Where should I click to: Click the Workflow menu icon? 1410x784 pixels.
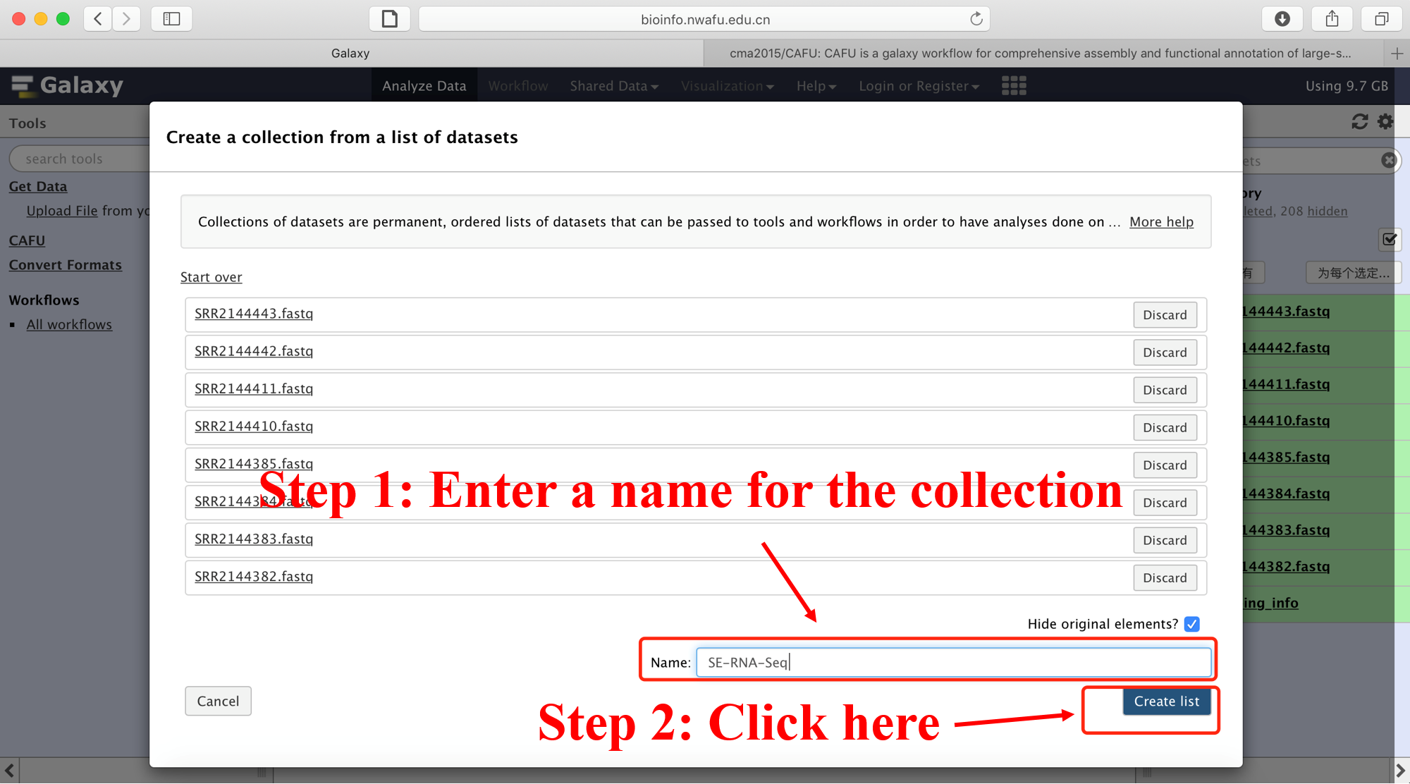(518, 86)
